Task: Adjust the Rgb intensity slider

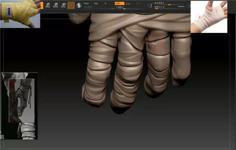Action: 98,7
